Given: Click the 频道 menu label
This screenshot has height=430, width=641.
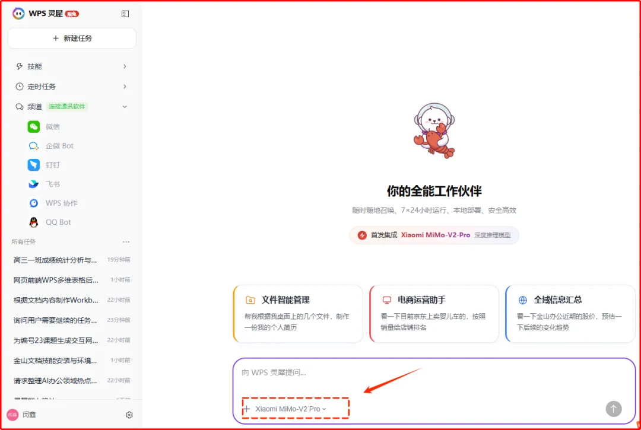Looking at the screenshot, I should point(35,107).
